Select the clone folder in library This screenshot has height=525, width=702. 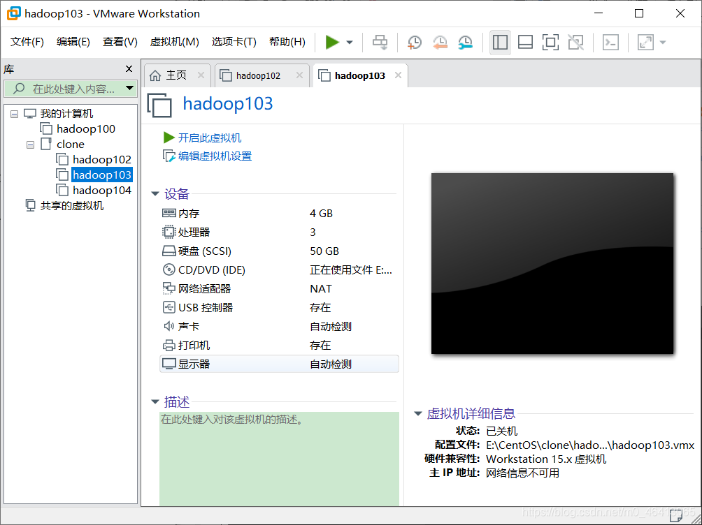point(71,145)
